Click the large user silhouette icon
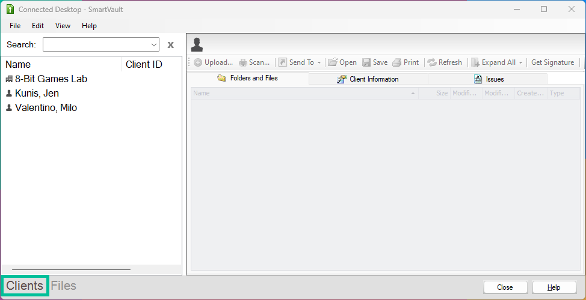 (x=197, y=44)
